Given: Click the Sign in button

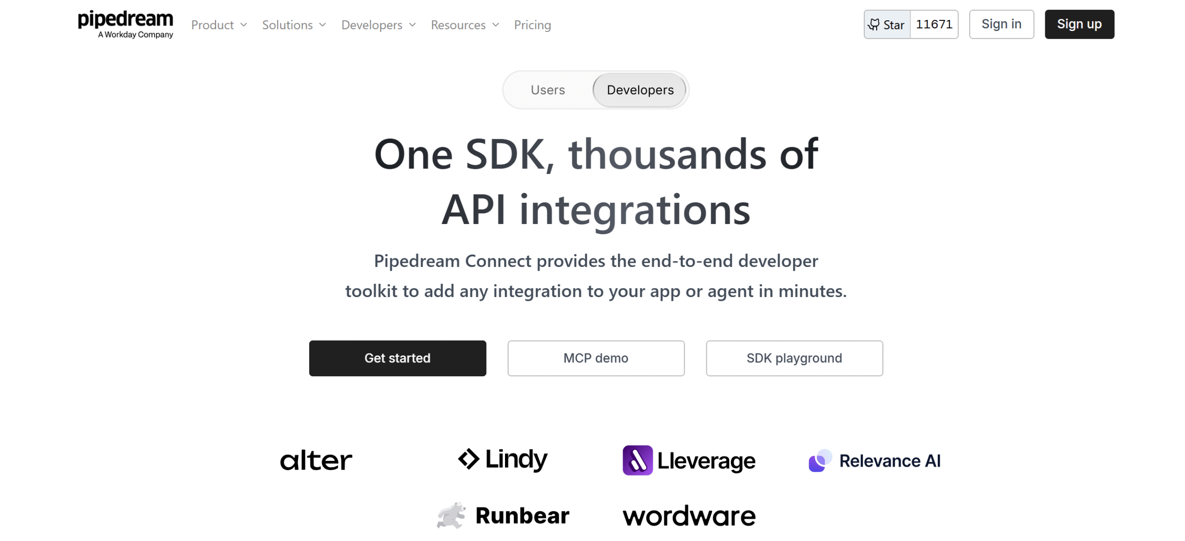Looking at the screenshot, I should point(1001,24).
